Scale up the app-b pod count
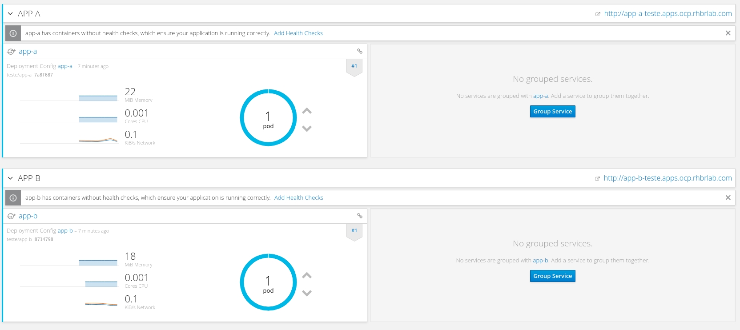 [307, 276]
